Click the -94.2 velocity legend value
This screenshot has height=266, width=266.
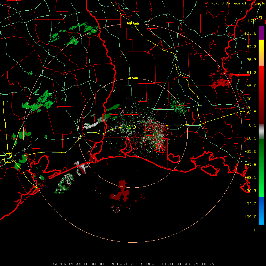[x=250, y=204]
